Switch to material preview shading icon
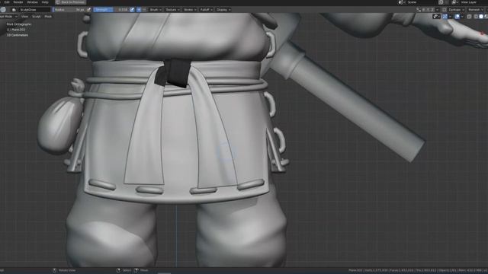 486,17
